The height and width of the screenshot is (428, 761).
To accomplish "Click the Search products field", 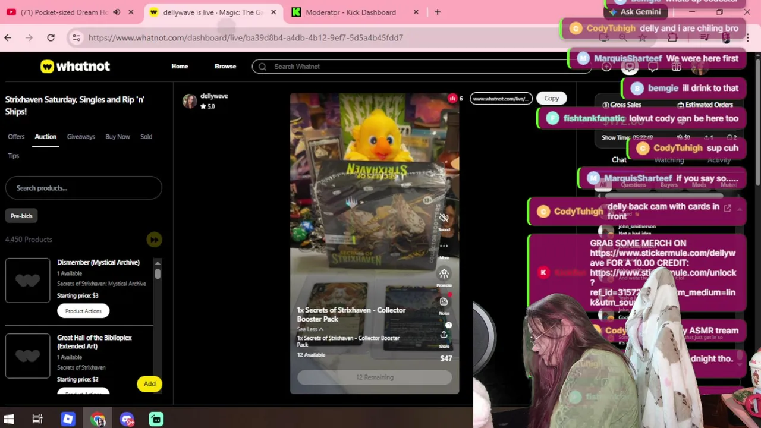I will pyautogui.click(x=83, y=188).
